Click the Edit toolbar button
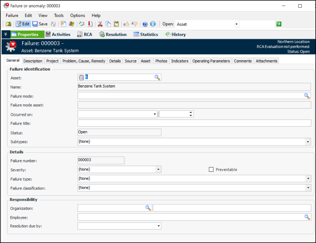316x243 pixels. coord(23,24)
